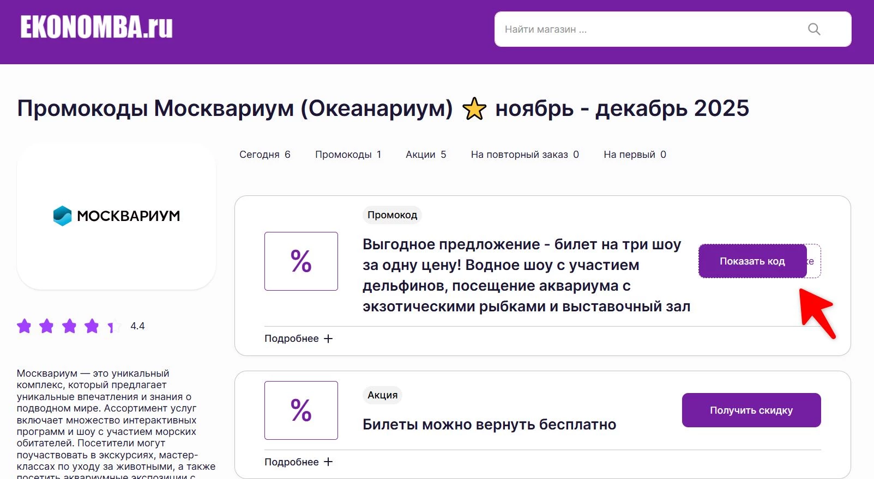Click the 'Акция' label badge
874x479 pixels.
coord(382,395)
